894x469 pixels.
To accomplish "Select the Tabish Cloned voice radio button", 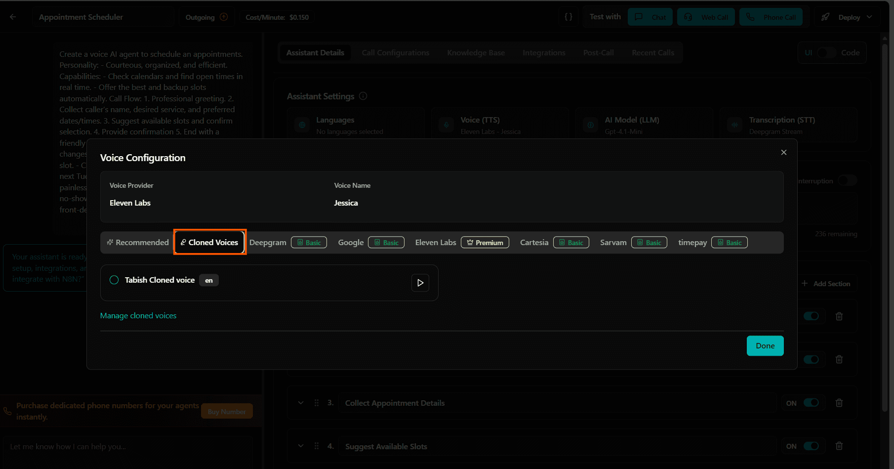I will [114, 280].
